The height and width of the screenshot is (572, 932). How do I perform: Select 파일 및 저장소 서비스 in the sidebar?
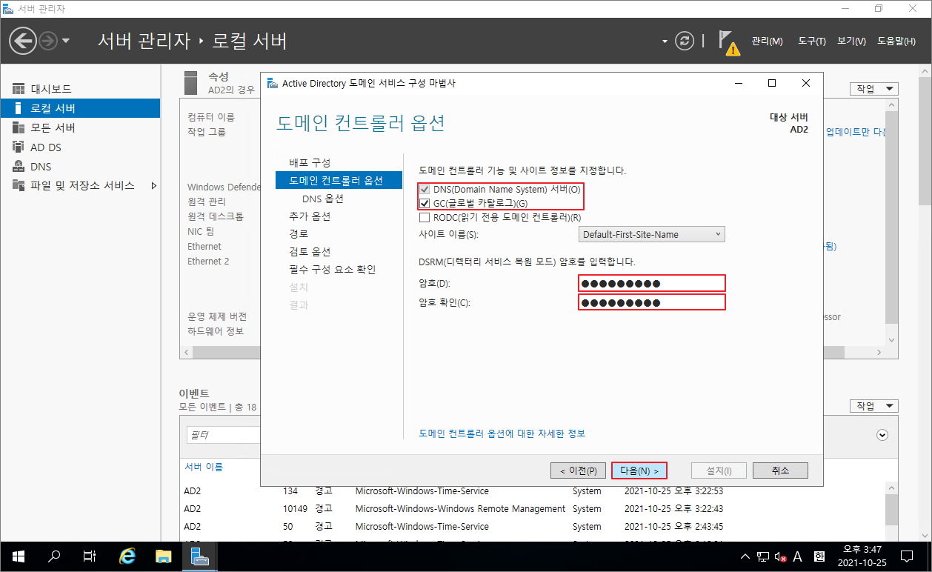coord(80,185)
